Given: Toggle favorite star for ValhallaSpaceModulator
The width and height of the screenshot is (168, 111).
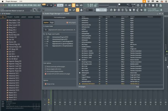Looking at the screenshot, I should pos(80,84).
